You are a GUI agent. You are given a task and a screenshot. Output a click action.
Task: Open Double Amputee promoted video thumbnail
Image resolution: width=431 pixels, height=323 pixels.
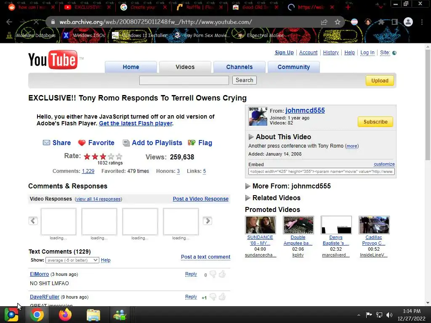(298, 225)
